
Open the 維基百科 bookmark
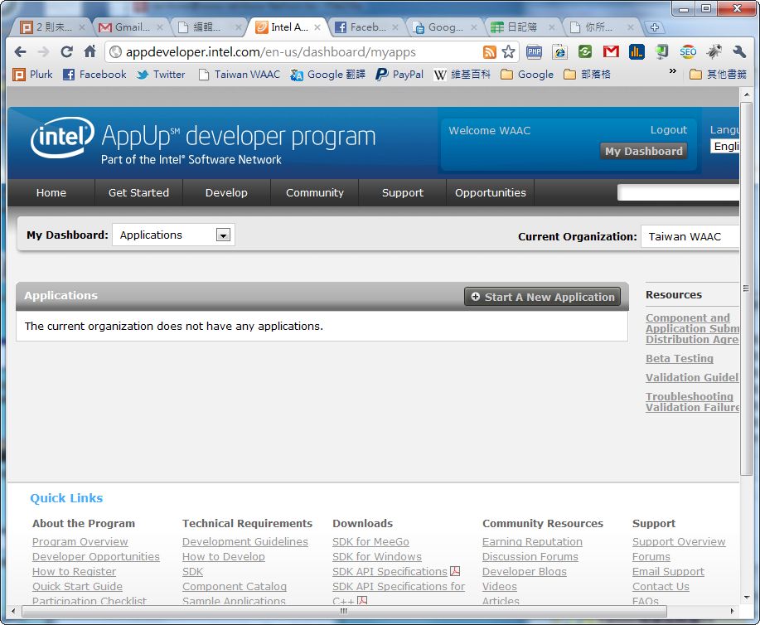pos(462,74)
